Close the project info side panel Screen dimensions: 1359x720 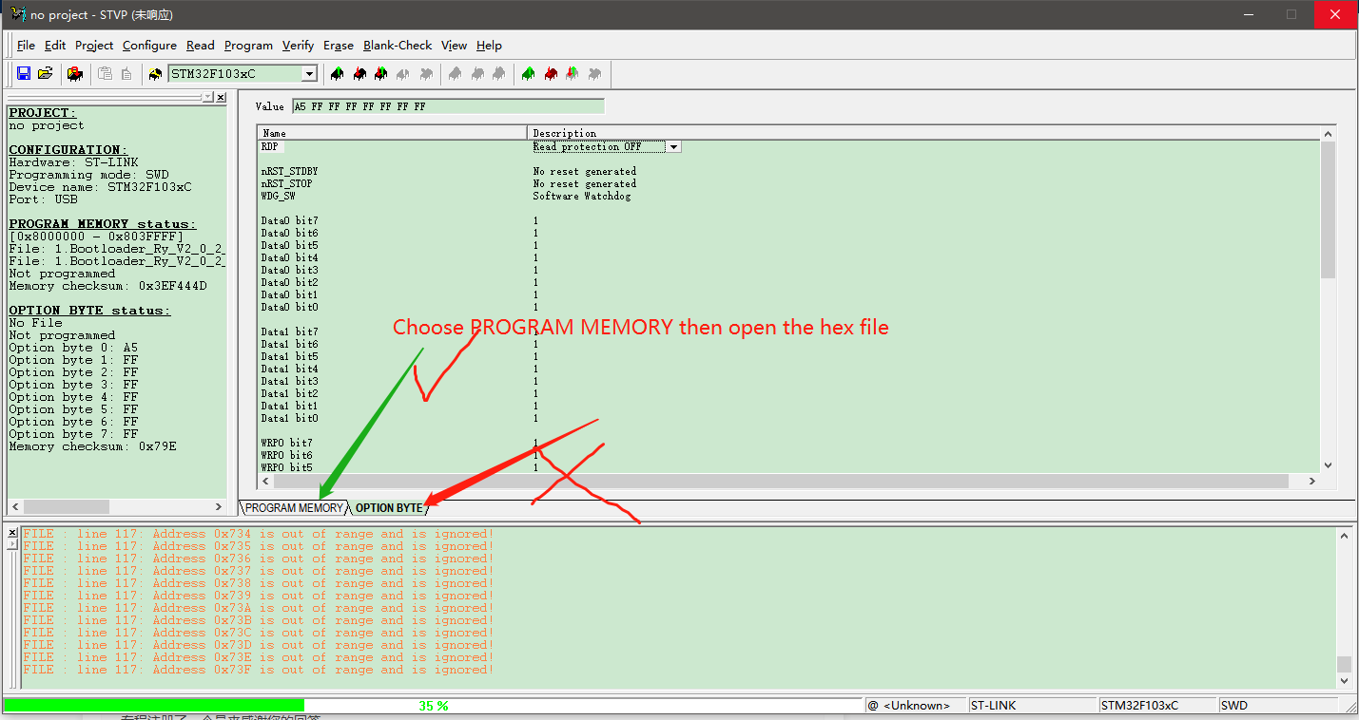coord(221,97)
